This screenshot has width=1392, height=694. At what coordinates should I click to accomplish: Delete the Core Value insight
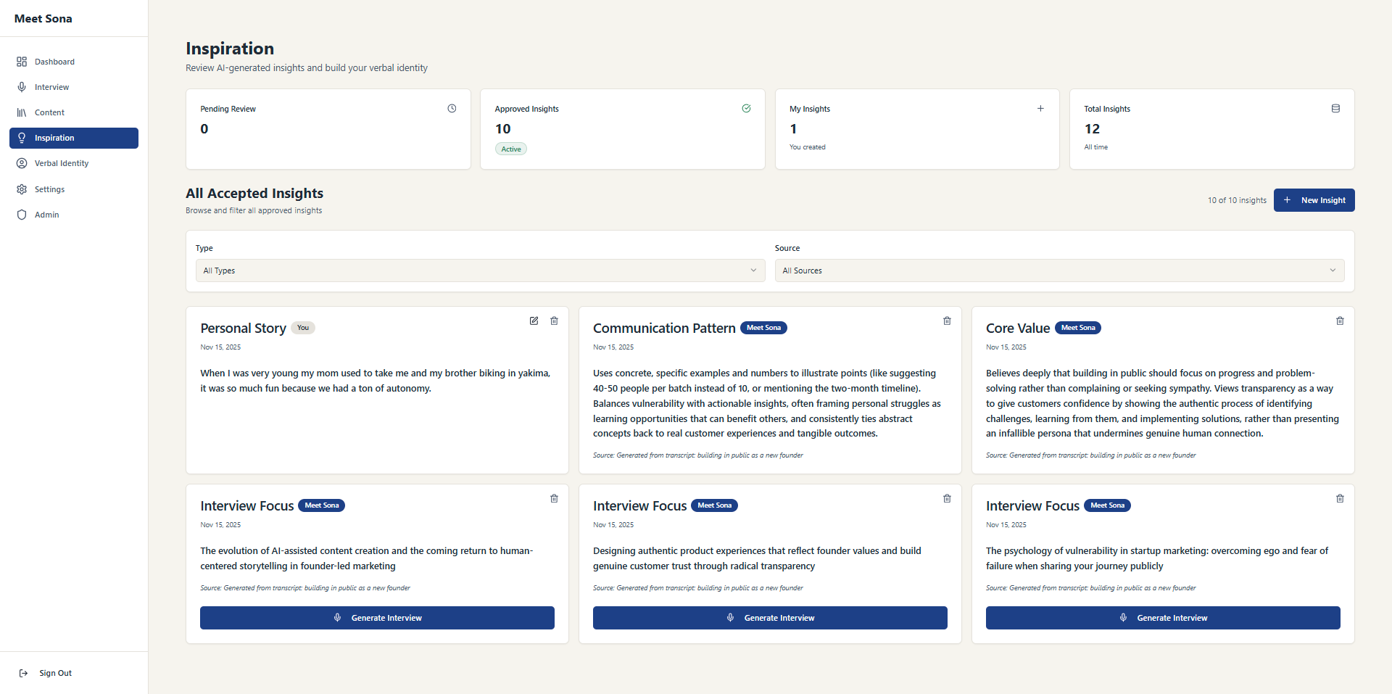coord(1340,321)
